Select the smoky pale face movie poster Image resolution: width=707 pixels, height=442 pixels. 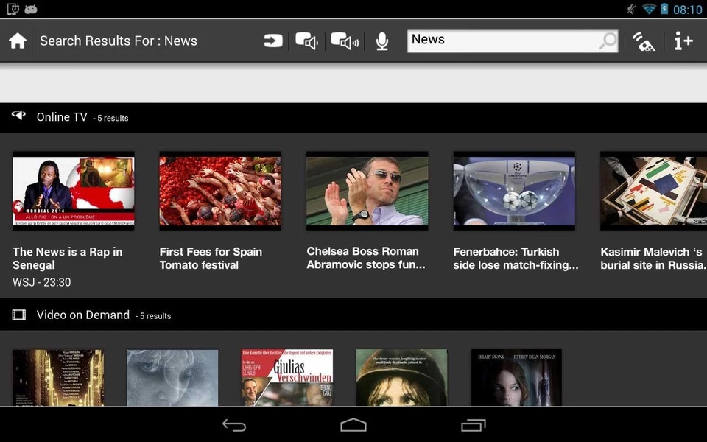click(x=172, y=378)
